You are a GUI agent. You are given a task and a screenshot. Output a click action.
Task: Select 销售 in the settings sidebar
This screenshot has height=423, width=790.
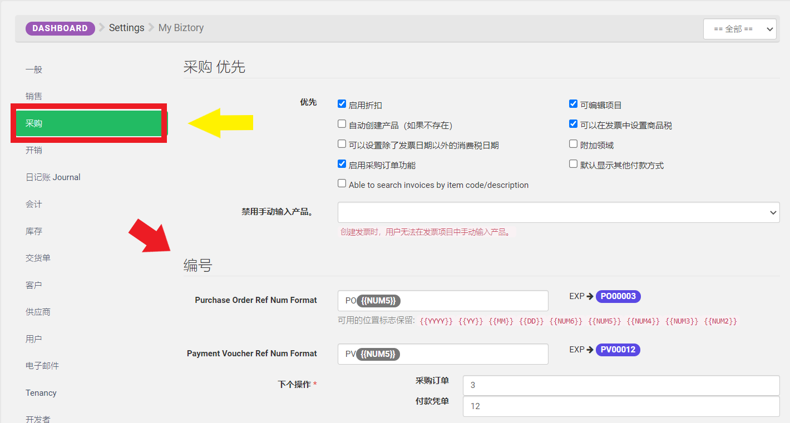pos(34,96)
